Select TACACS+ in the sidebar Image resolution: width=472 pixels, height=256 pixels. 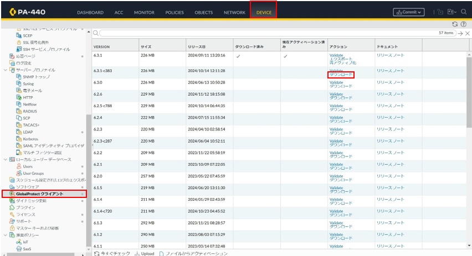[x=32, y=125]
